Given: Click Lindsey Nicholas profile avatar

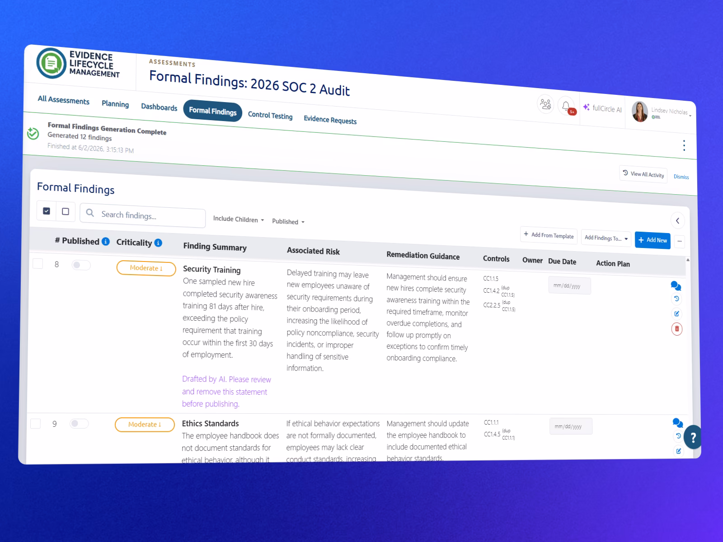Looking at the screenshot, I should tap(640, 112).
